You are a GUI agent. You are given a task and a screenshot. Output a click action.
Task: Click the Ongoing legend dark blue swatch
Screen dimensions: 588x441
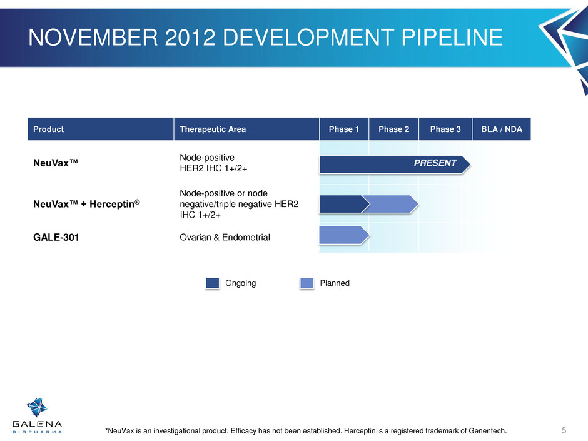213,283
